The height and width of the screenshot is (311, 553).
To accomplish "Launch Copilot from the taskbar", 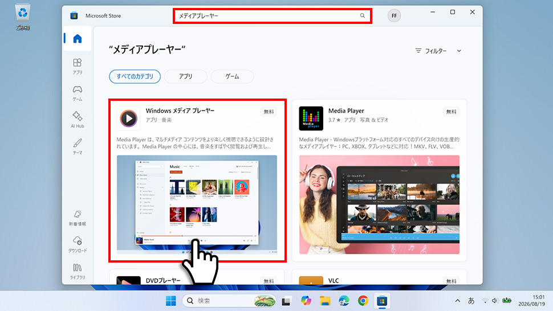I will tap(306, 301).
